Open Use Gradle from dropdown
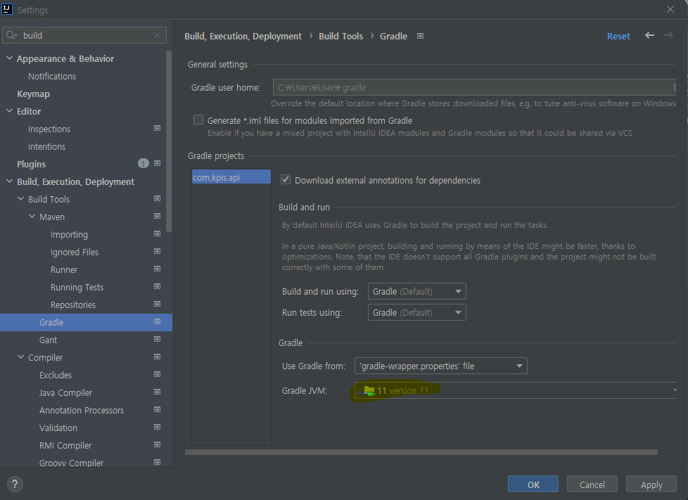This screenshot has height=500, width=688. [441, 366]
